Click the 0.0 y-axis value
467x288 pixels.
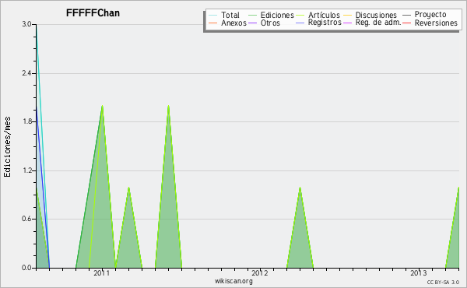26,268
